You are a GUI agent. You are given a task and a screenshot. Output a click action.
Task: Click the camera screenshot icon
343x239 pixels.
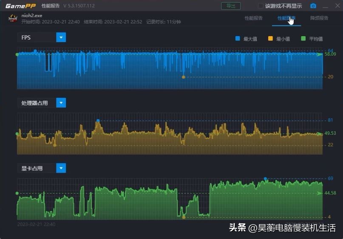click(313, 6)
